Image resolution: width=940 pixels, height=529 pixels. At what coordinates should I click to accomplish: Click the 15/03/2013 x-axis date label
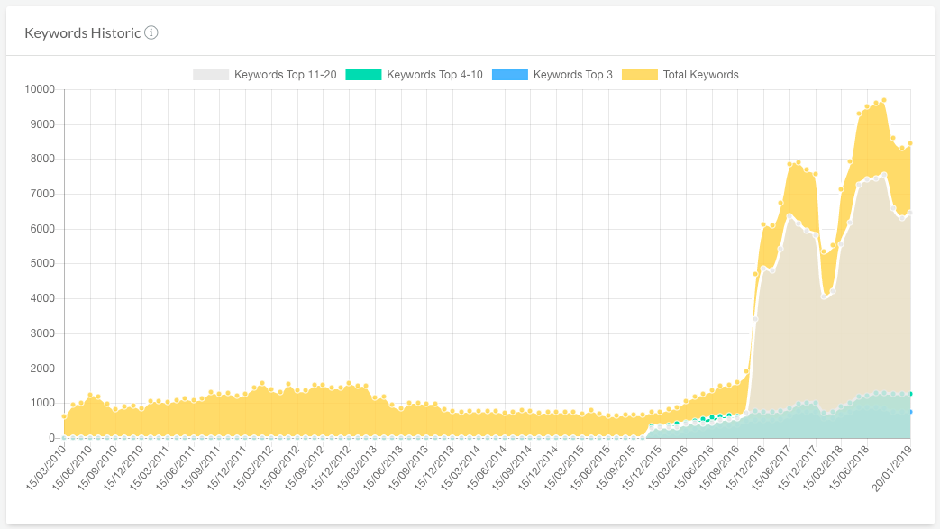tap(356, 469)
